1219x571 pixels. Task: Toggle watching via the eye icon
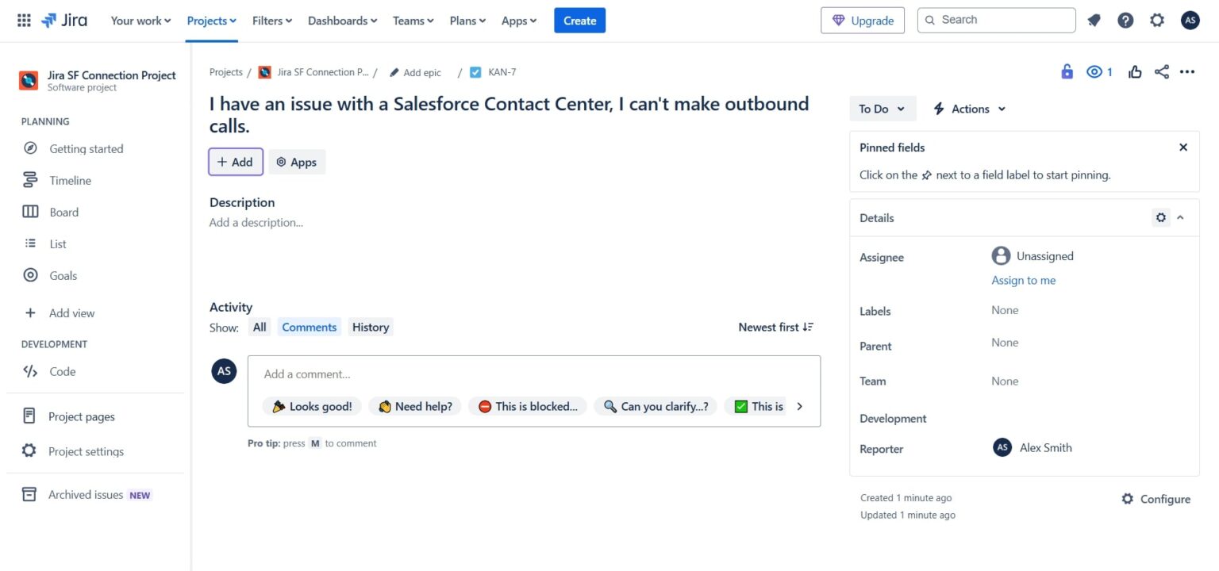point(1094,71)
